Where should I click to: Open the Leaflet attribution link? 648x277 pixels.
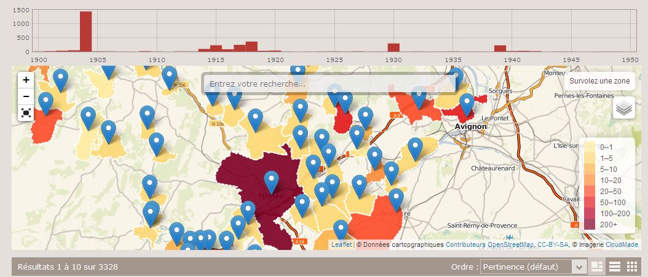coord(341,244)
